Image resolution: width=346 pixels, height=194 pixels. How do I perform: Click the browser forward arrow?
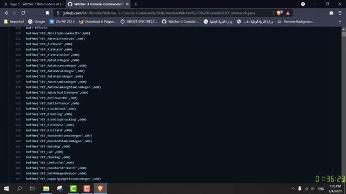pos(15,13)
